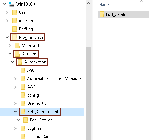This screenshot has width=149, height=140.
Task: Select the Diagnostics folder name
Action: [x=38, y=103]
